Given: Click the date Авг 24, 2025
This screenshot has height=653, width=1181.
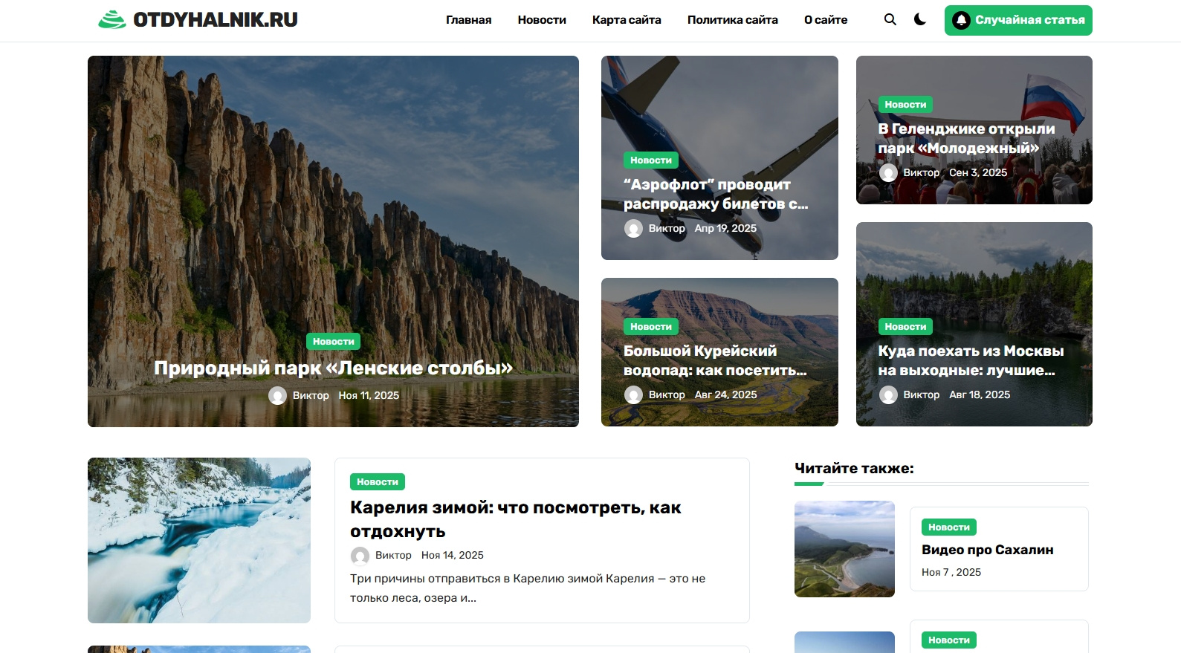Looking at the screenshot, I should pos(726,395).
